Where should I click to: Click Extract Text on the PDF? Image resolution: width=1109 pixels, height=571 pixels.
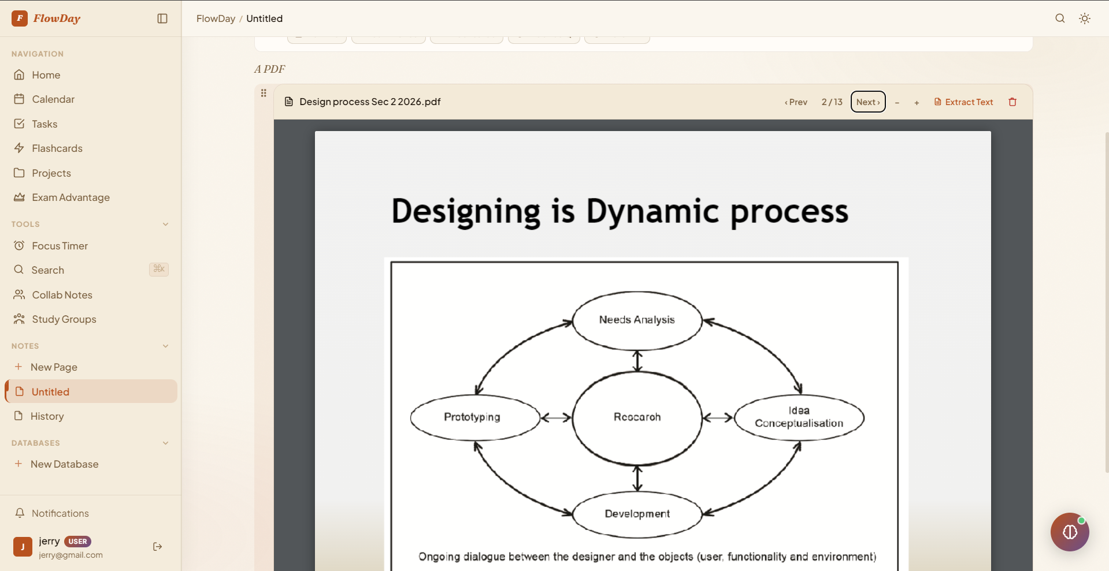(x=963, y=102)
